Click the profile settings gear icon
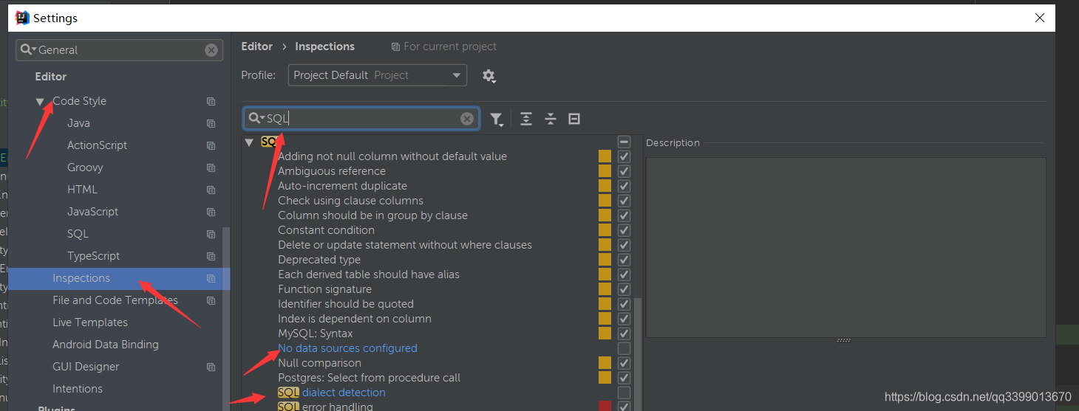 tap(489, 75)
